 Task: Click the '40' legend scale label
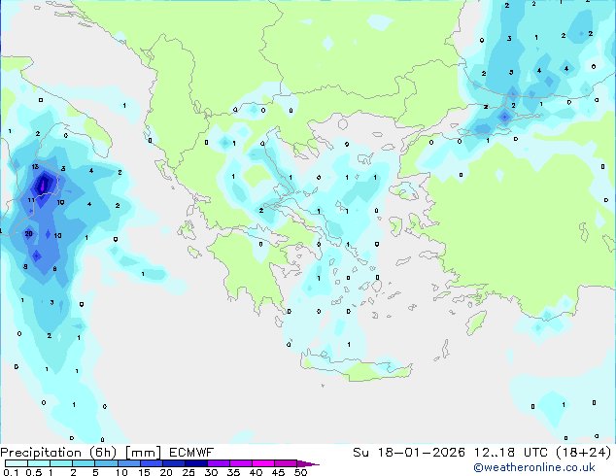tap(256, 472)
